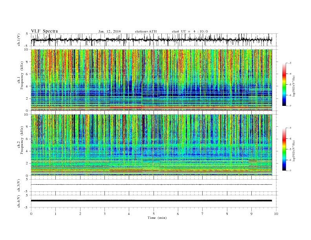Click the ch.1 spectrogram colorbar
Viewport: 311px width, 240px height.
pyautogui.click(x=284, y=84)
